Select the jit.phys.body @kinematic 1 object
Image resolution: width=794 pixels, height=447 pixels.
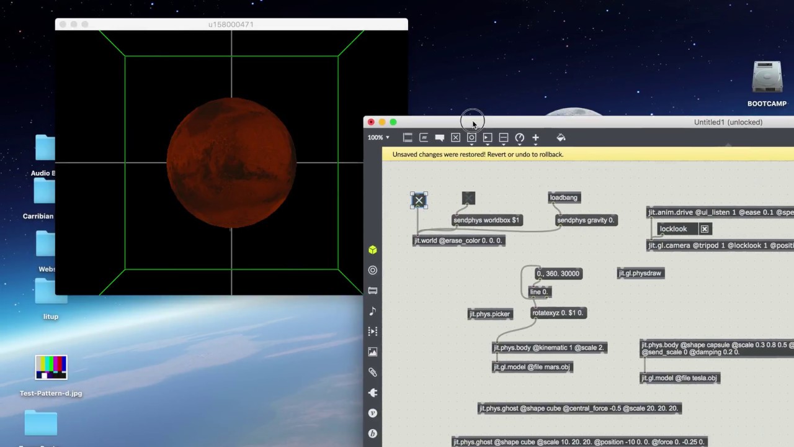[x=549, y=348]
